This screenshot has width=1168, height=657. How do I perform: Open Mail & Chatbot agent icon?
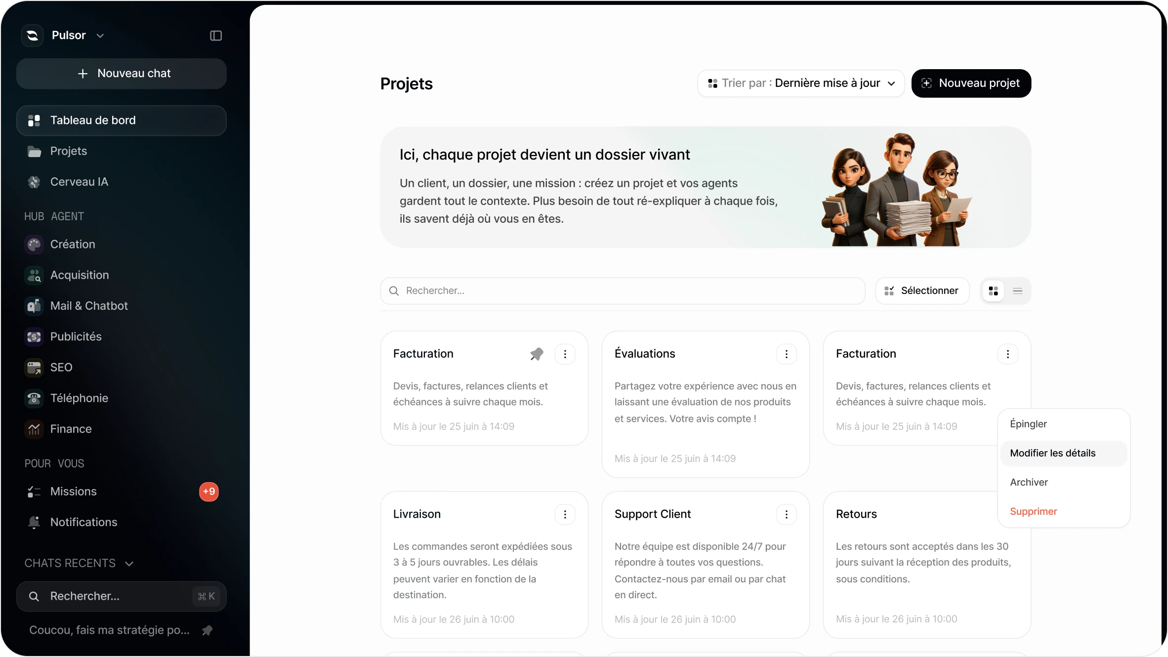34,306
